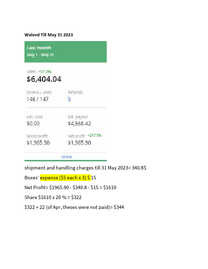Click the yellow highlighted expense text

click(65, 178)
